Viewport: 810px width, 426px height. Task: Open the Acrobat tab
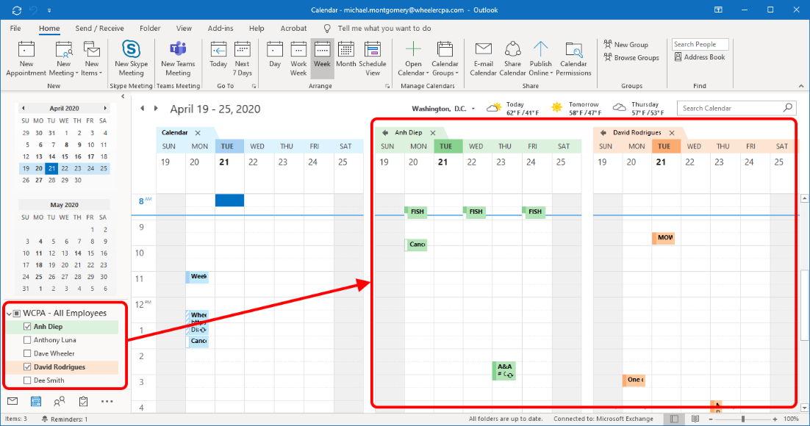(x=293, y=29)
